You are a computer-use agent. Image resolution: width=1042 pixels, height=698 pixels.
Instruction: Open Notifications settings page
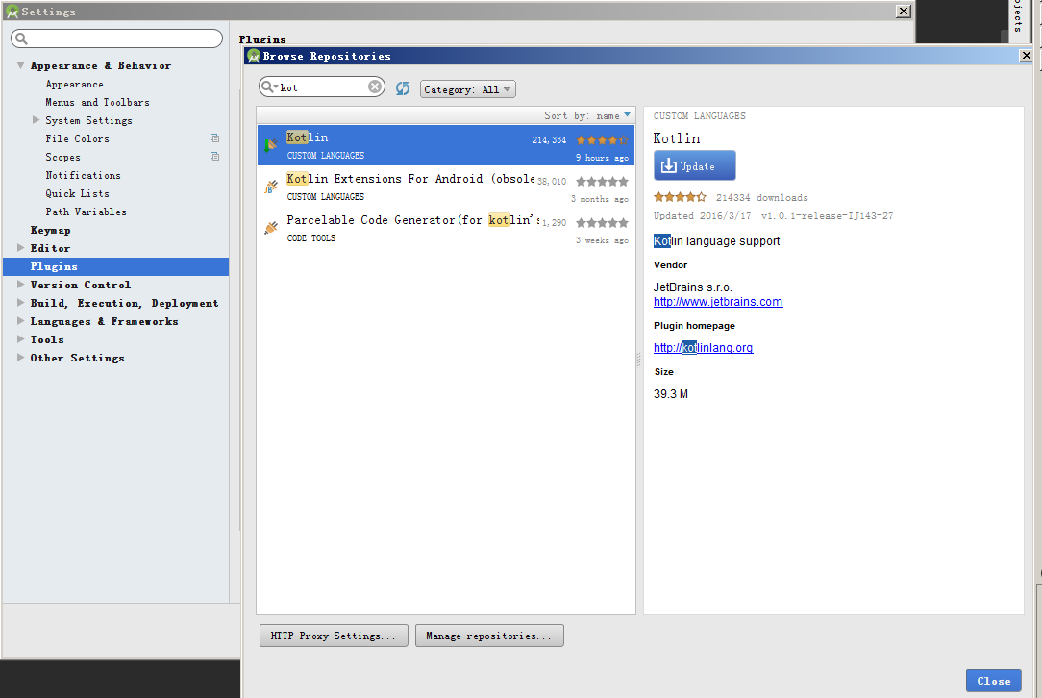(x=83, y=175)
